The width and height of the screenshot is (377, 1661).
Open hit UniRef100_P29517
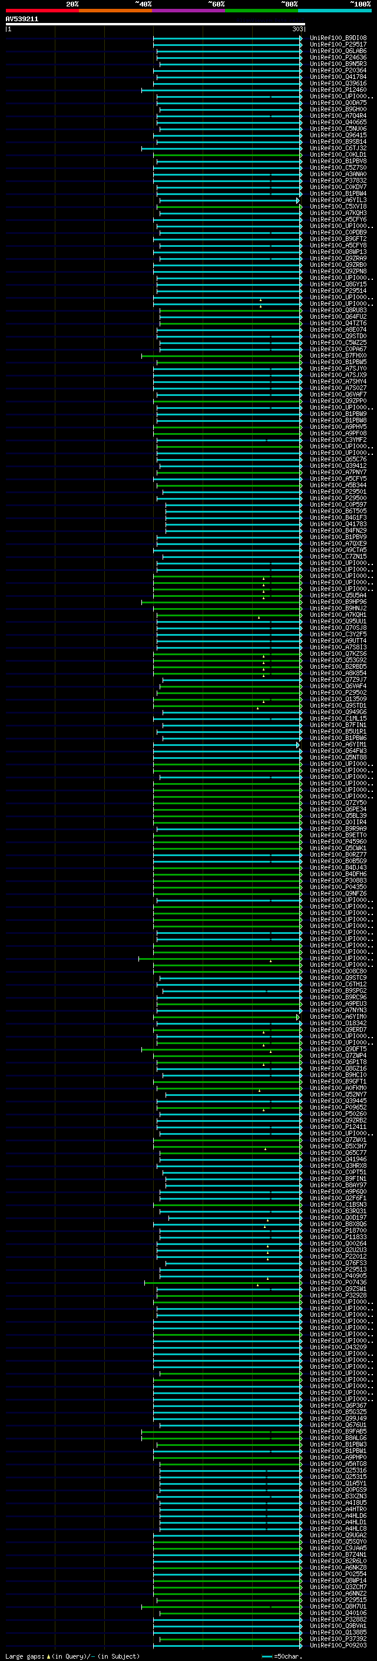338,45
